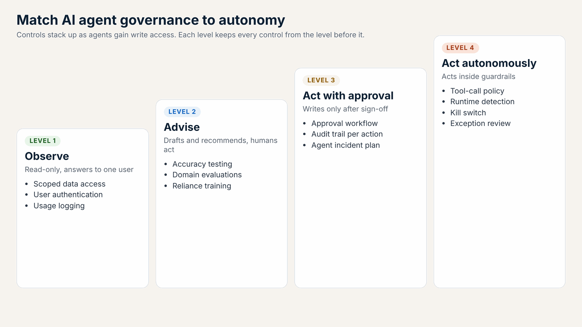
Task: Select "Acts inside guardrails" description
Action: click(479, 76)
